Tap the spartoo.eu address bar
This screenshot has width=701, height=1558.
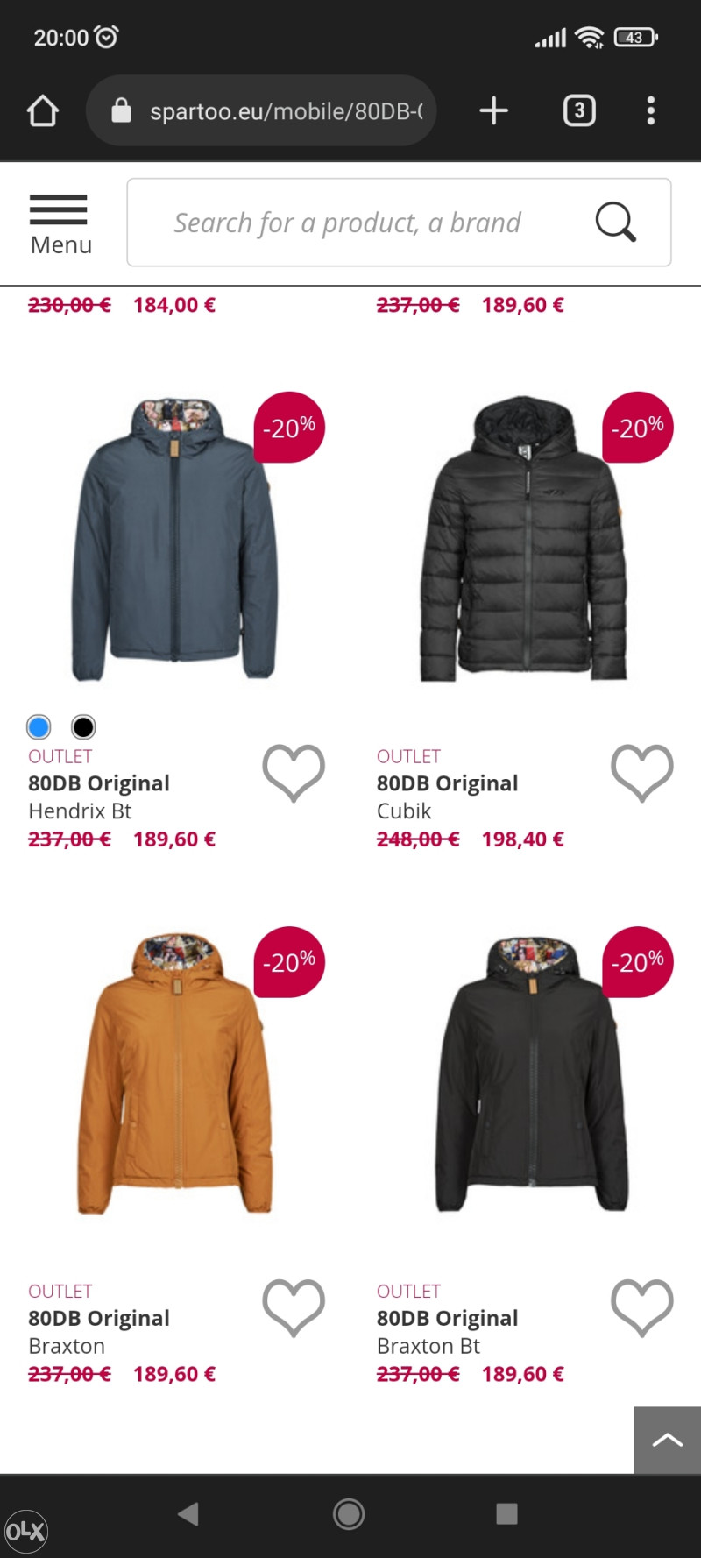(261, 110)
